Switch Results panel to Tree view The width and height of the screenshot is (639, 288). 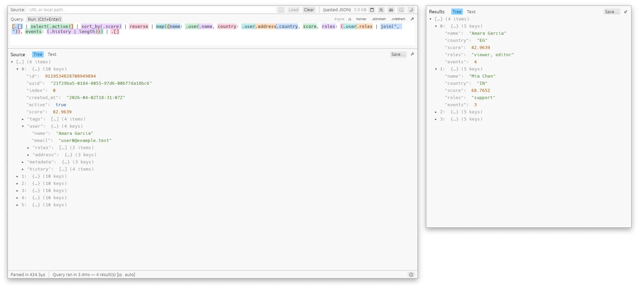coord(457,12)
